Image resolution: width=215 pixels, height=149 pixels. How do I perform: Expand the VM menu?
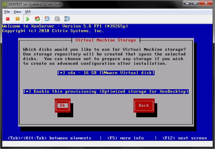tap(28, 11)
